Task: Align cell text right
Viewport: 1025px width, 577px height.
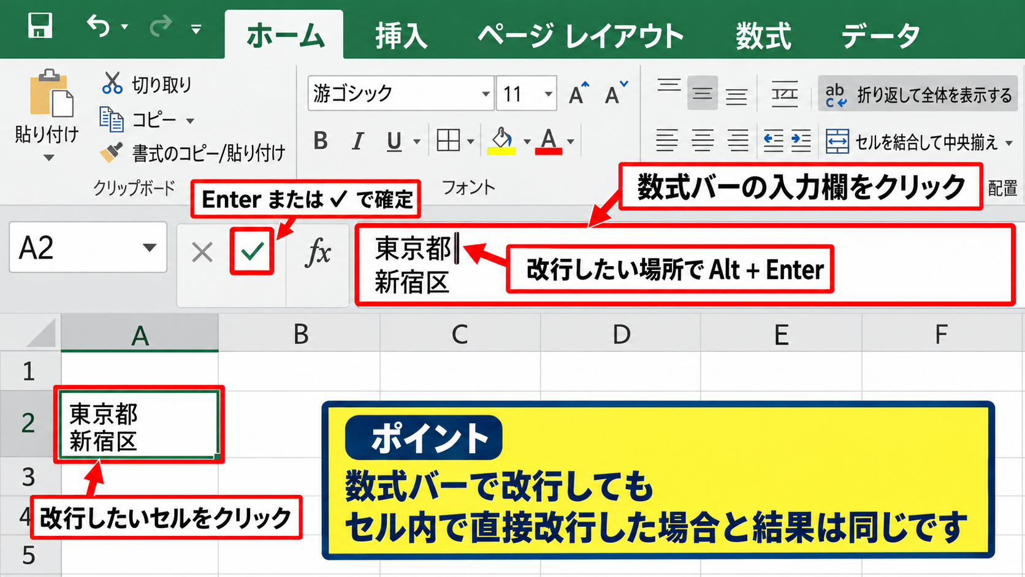Action: pyautogui.click(x=737, y=141)
